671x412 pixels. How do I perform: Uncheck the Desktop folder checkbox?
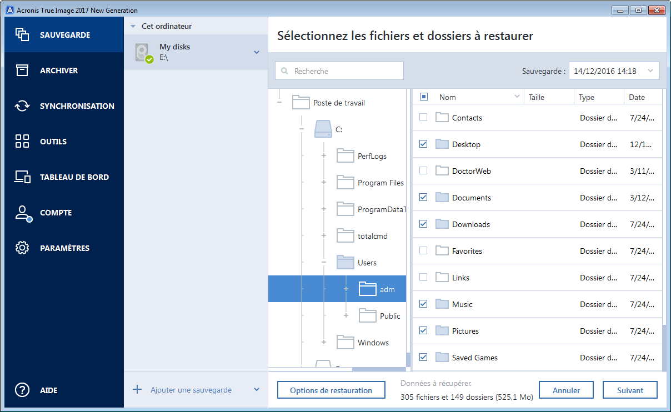[x=423, y=144]
